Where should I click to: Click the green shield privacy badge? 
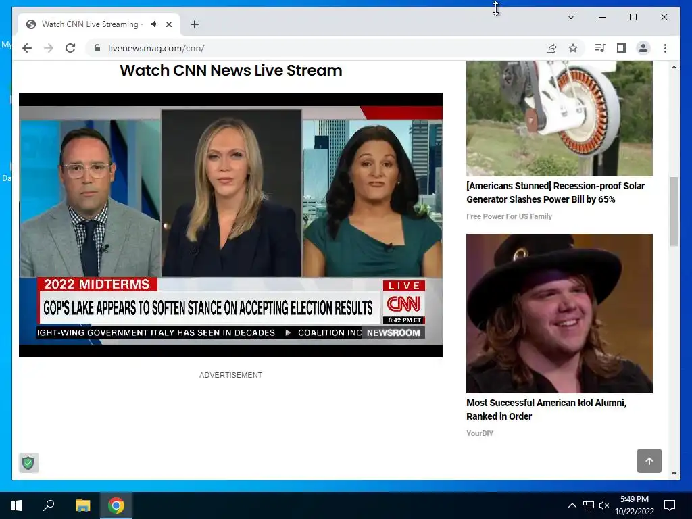[28, 463]
